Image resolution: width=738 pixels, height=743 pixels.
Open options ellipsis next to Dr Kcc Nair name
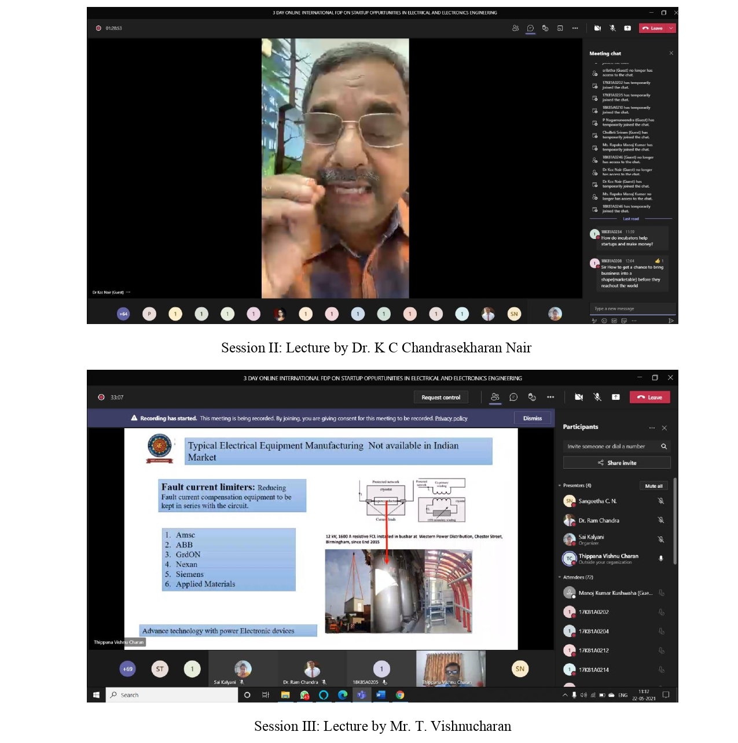128,292
